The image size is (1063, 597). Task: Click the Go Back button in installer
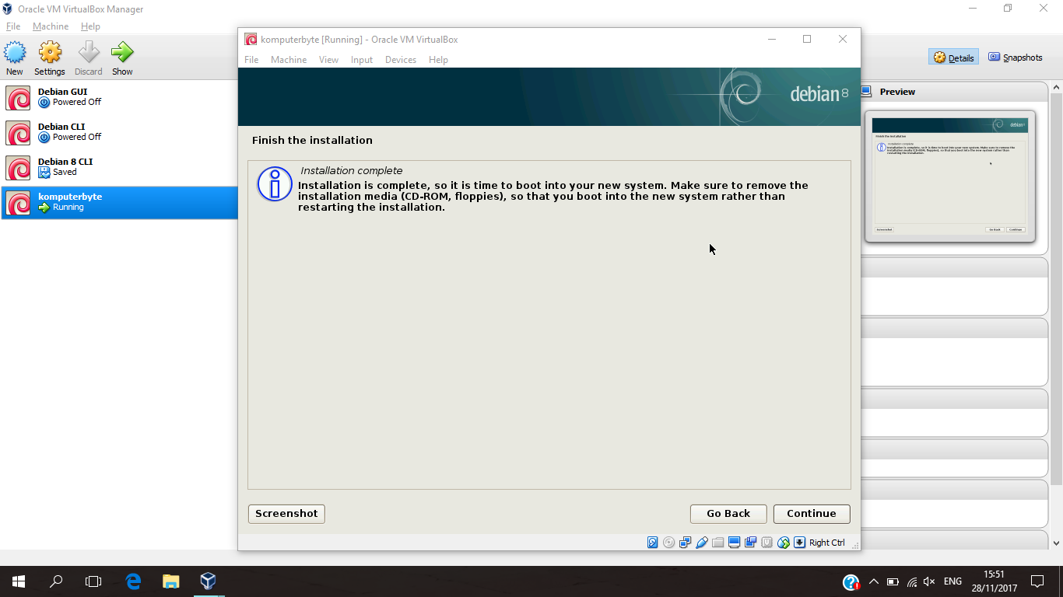coord(728,514)
